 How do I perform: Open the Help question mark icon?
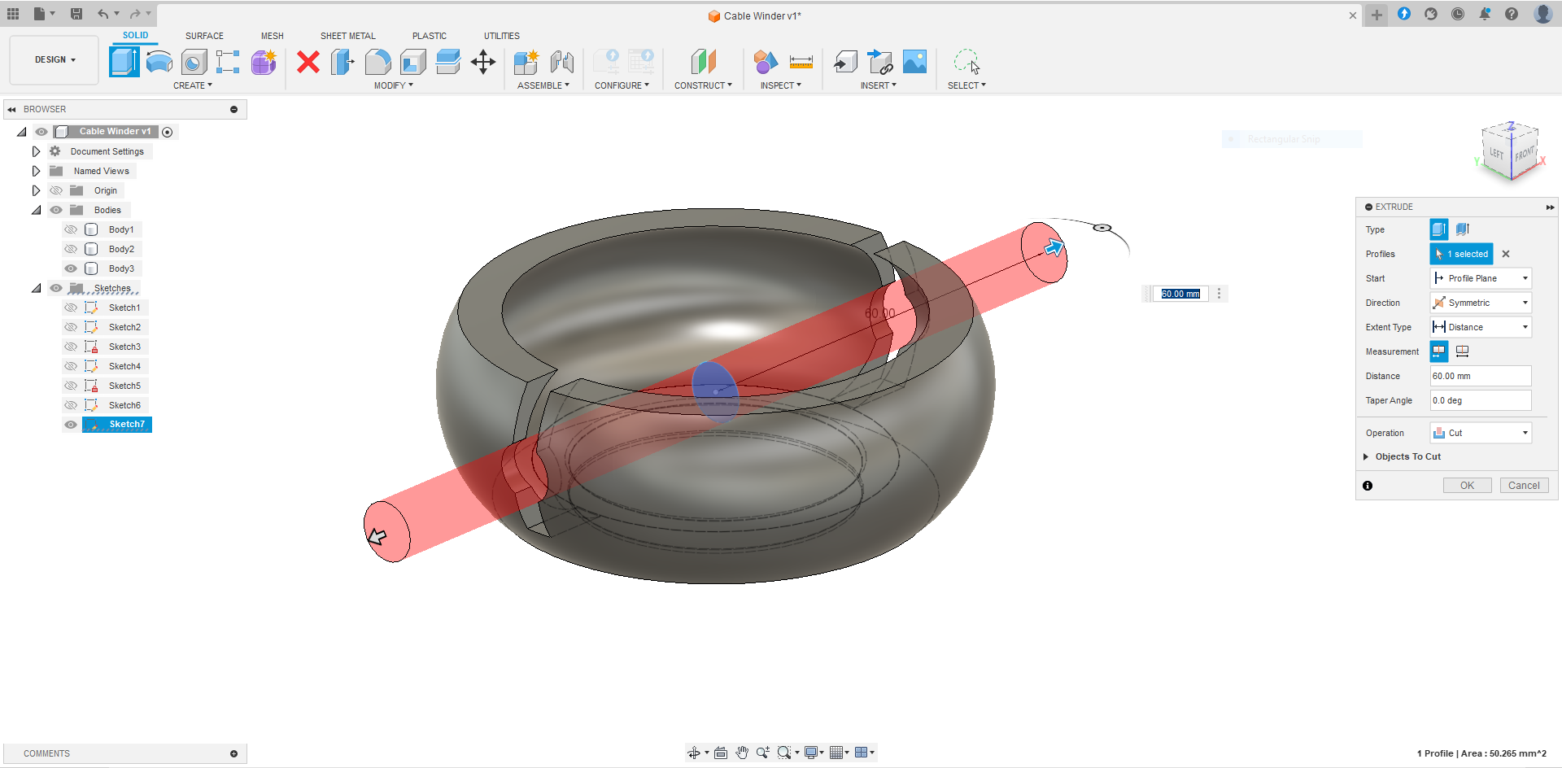pos(1512,14)
